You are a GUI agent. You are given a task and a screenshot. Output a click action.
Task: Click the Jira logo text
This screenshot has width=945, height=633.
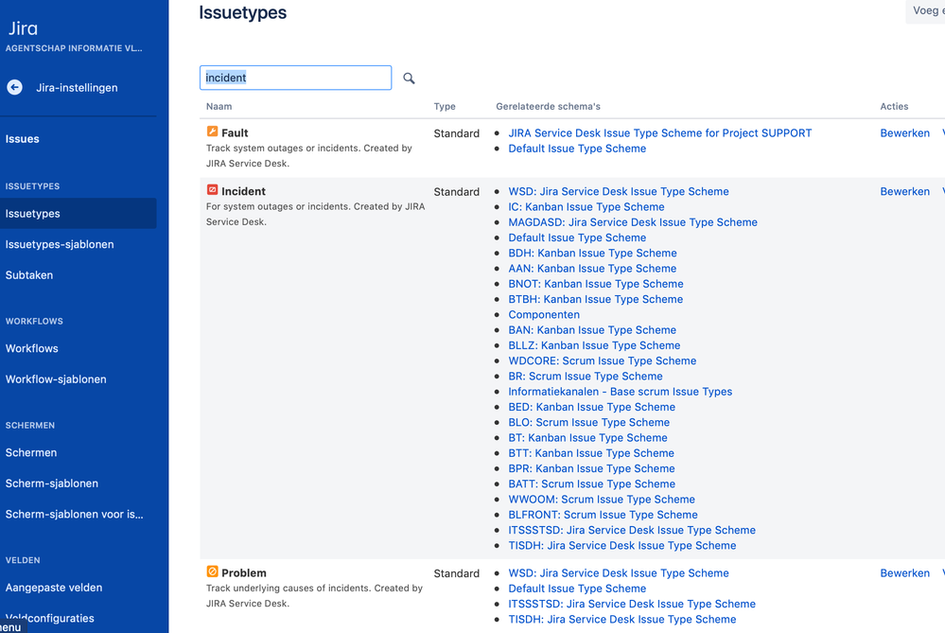pyautogui.click(x=23, y=28)
